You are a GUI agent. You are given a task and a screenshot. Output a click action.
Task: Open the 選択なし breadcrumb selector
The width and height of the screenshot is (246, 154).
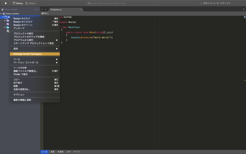click(x=45, y=13)
